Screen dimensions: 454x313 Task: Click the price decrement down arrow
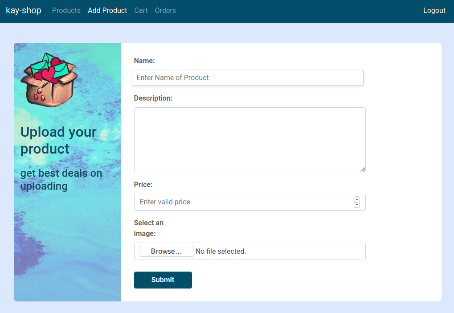pos(356,205)
